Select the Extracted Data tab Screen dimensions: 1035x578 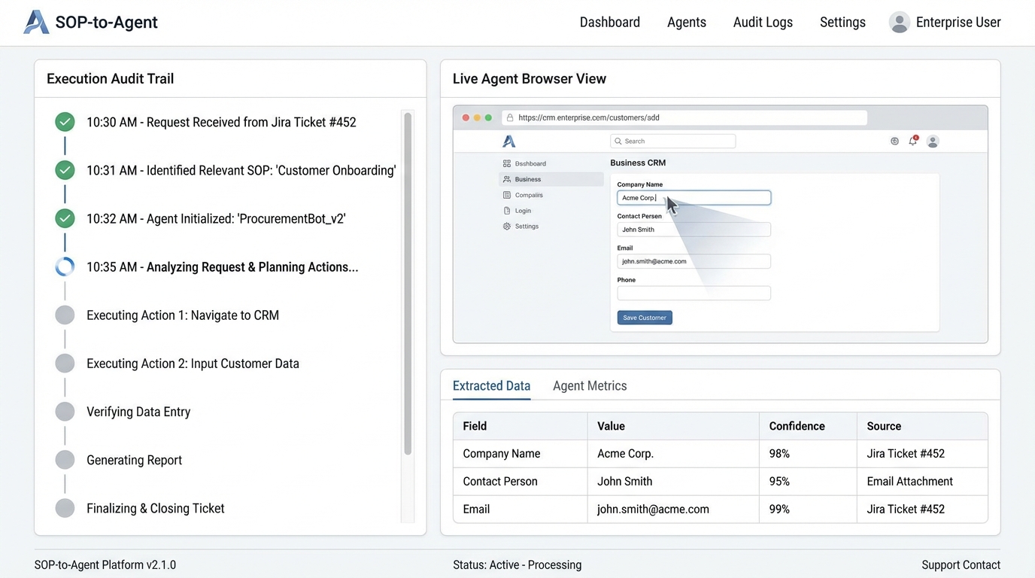tap(491, 386)
